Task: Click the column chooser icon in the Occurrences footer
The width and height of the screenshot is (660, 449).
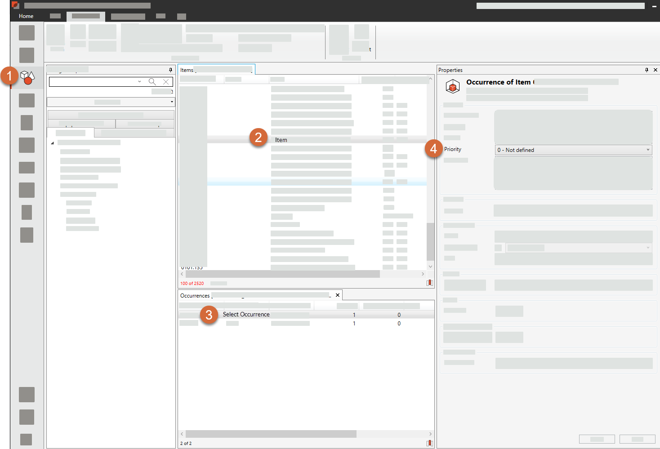Action: (x=429, y=443)
